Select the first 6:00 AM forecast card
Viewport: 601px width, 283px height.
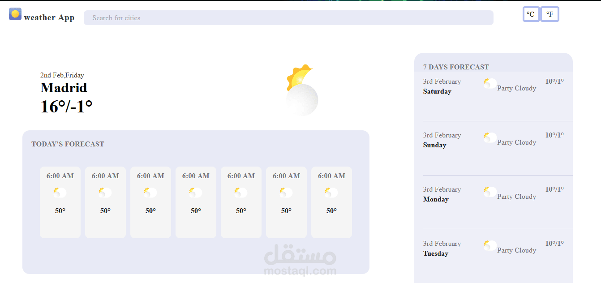coord(60,202)
